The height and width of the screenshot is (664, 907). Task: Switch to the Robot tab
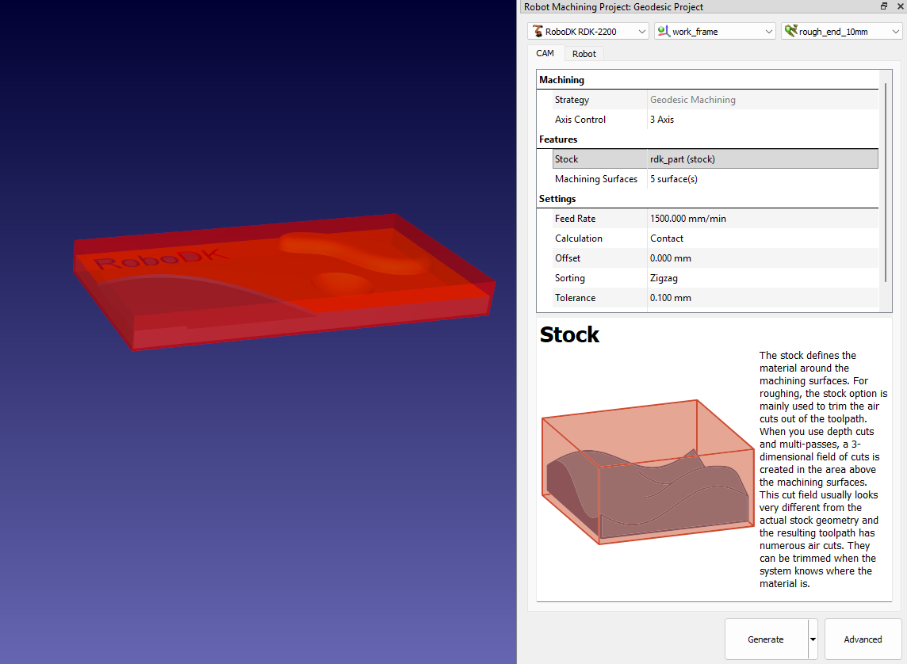tap(584, 54)
